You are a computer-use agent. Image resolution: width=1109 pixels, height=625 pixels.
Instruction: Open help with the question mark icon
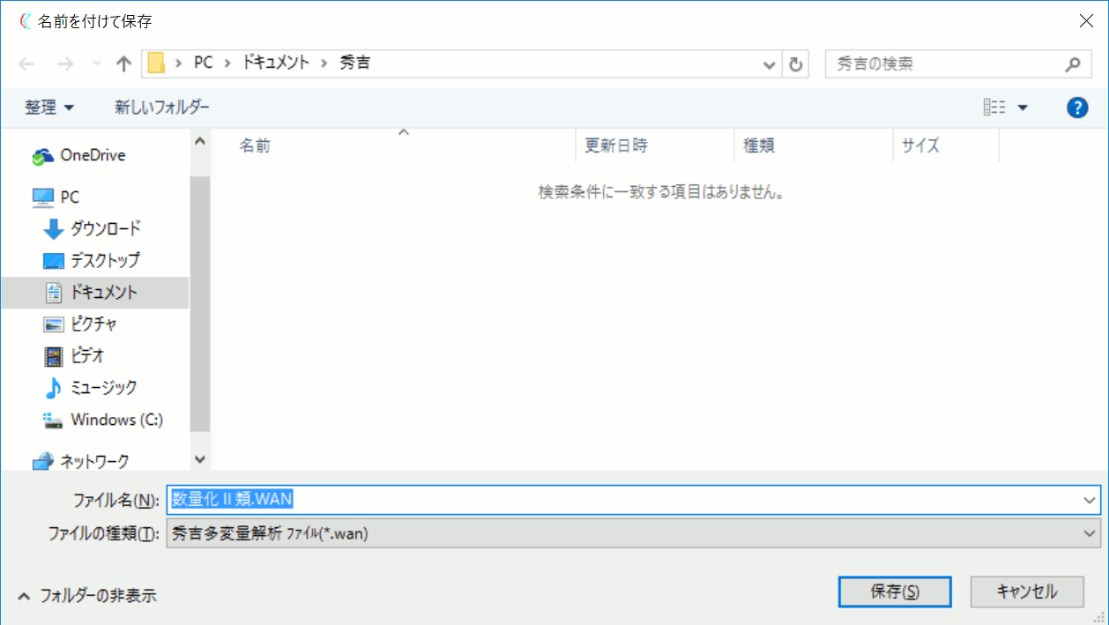coord(1076,108)
